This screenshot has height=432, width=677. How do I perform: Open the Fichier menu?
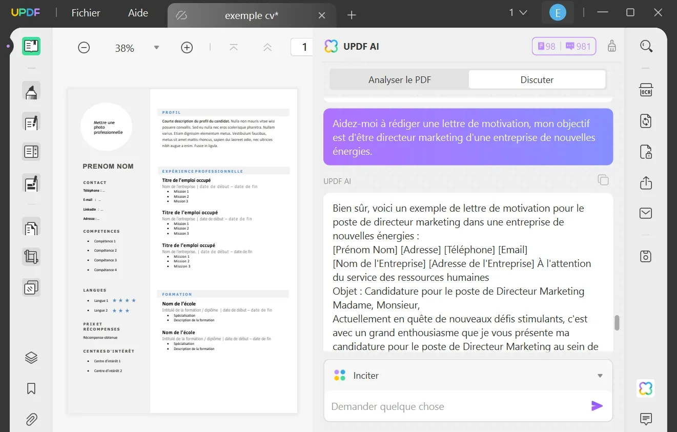[85, 13]
